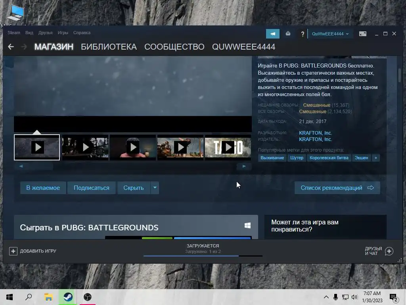Open publisher KRAFTON, Inc. link

coord(315,139)
